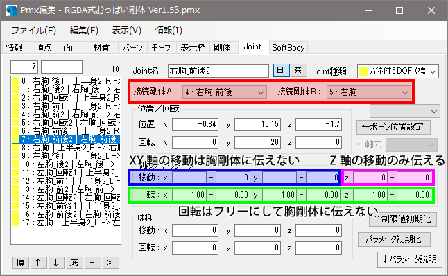
Task: Move joint down with the down arrow button
Action: point(56,263)
